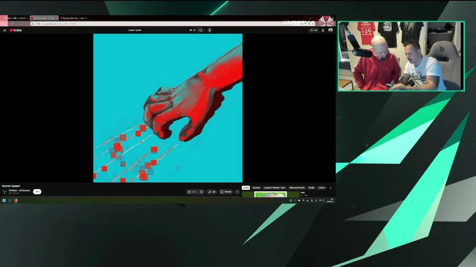Screen dimensions: 476x267
Task: Open the second pinned taskbar icon
Action: point(10,201)
